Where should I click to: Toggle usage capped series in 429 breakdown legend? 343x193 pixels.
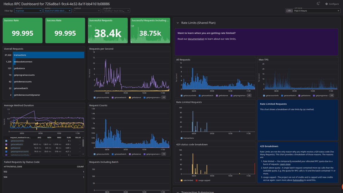204,180
